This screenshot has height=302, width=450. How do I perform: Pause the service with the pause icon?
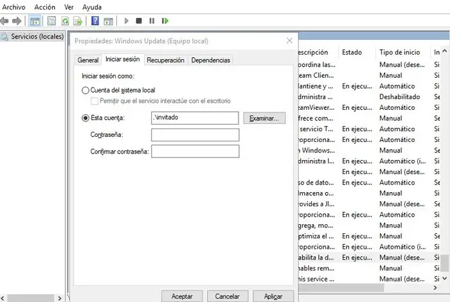tap(152, 21)
